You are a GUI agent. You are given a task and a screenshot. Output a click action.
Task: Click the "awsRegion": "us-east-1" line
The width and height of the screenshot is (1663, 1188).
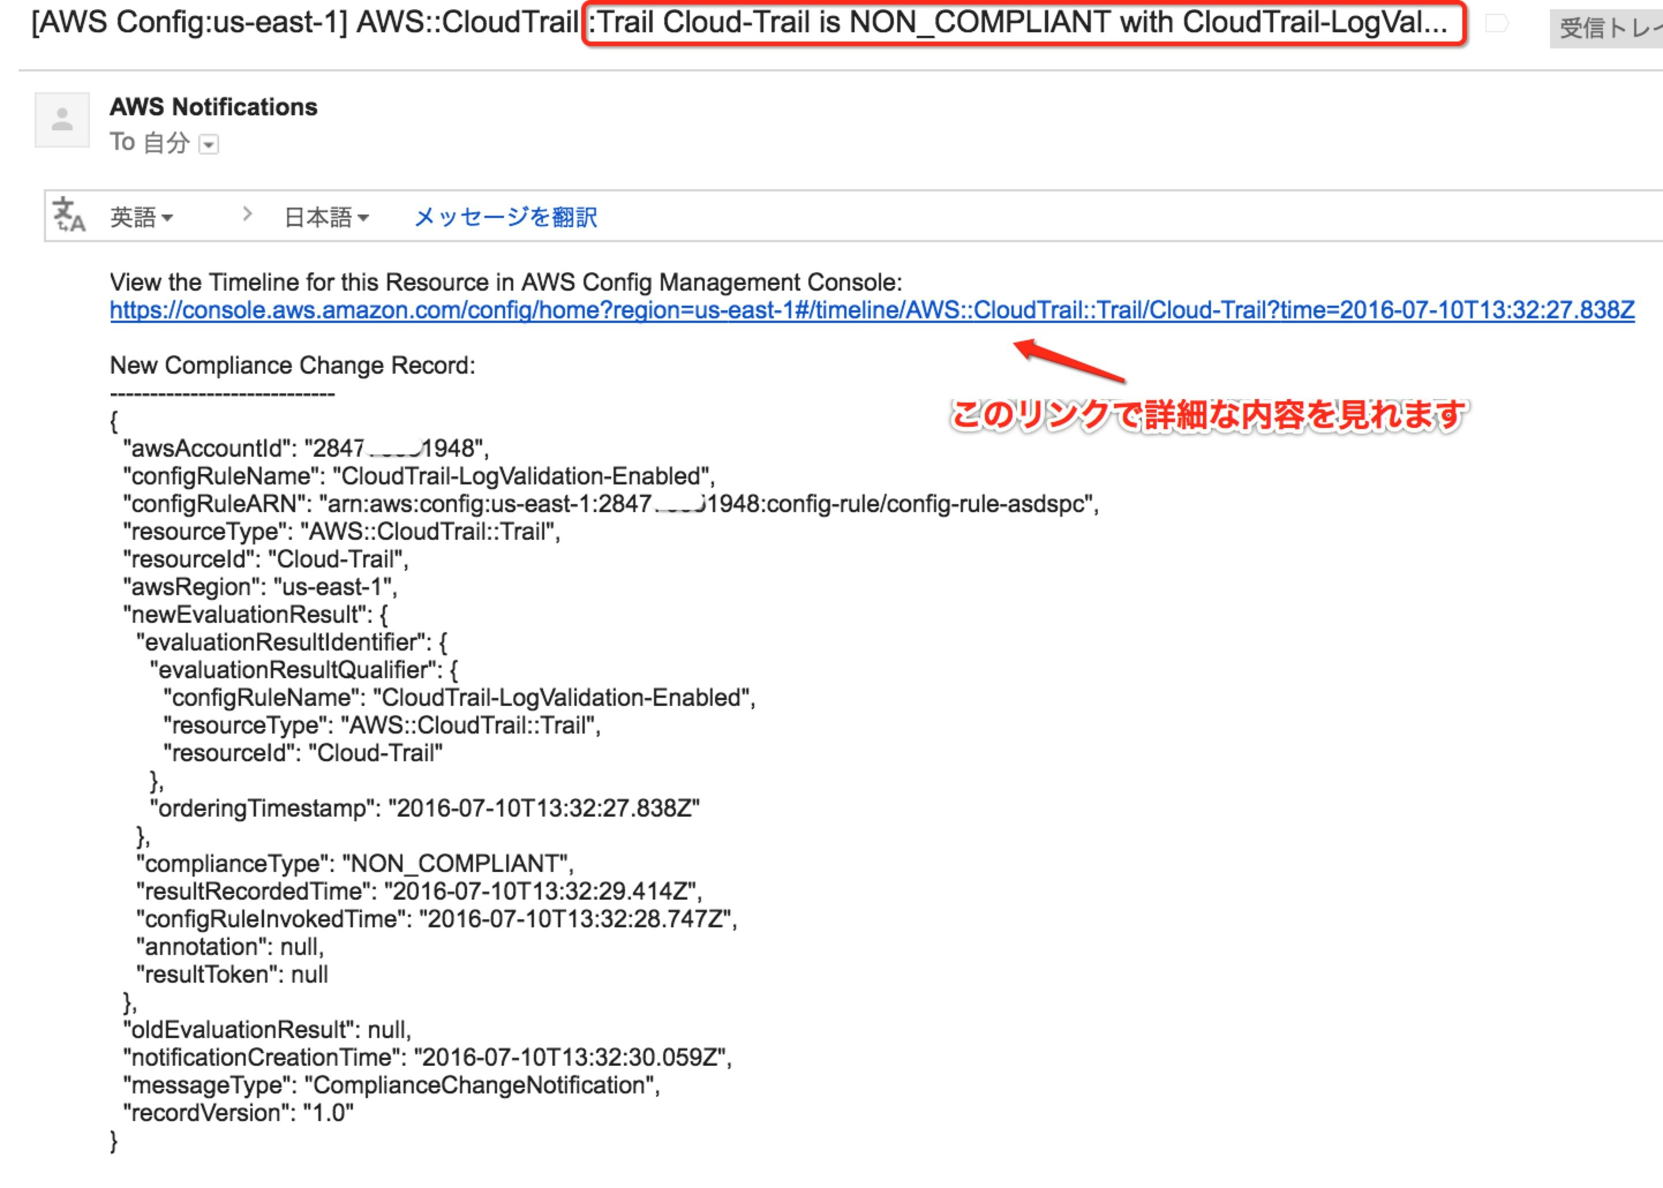point(259,587)
